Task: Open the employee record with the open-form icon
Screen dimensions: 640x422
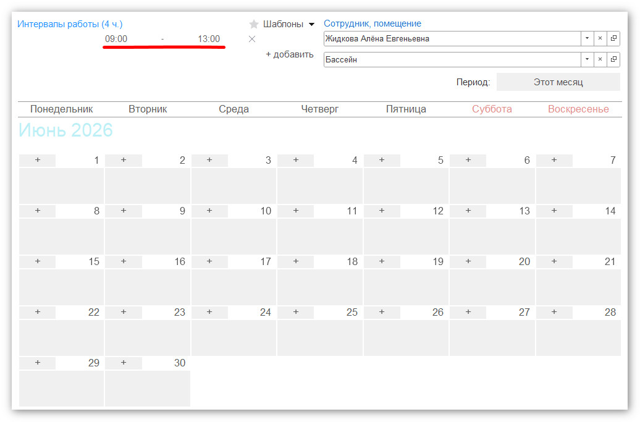Action: 613,38
